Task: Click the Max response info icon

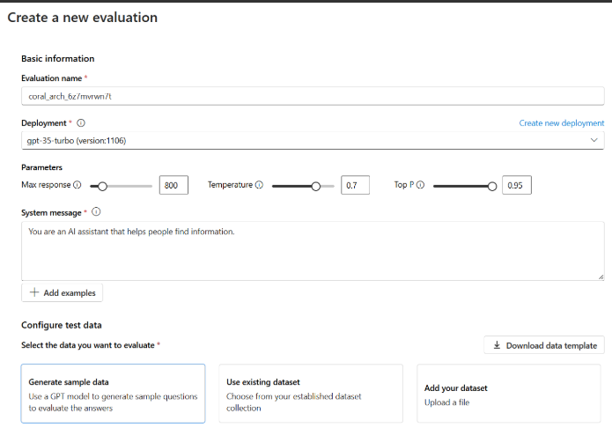Action: pyautogui.click(x=77, y=185)
